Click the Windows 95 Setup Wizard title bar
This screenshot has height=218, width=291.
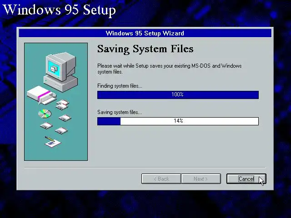[145, 33]
